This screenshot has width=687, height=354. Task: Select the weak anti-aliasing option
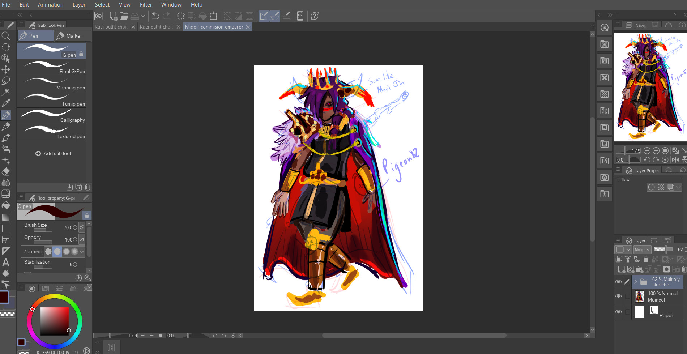[57, 251]
